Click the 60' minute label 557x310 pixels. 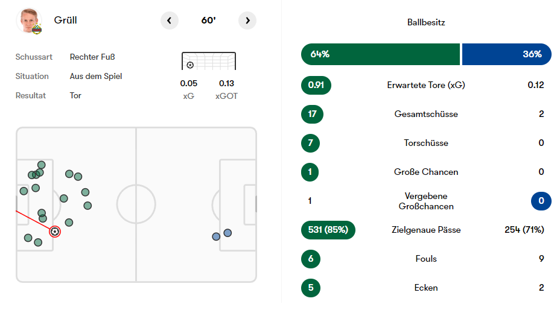coord(208,21)
